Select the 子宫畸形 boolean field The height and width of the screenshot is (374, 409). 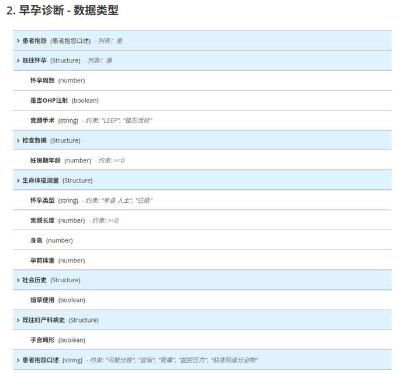[42, 340]
